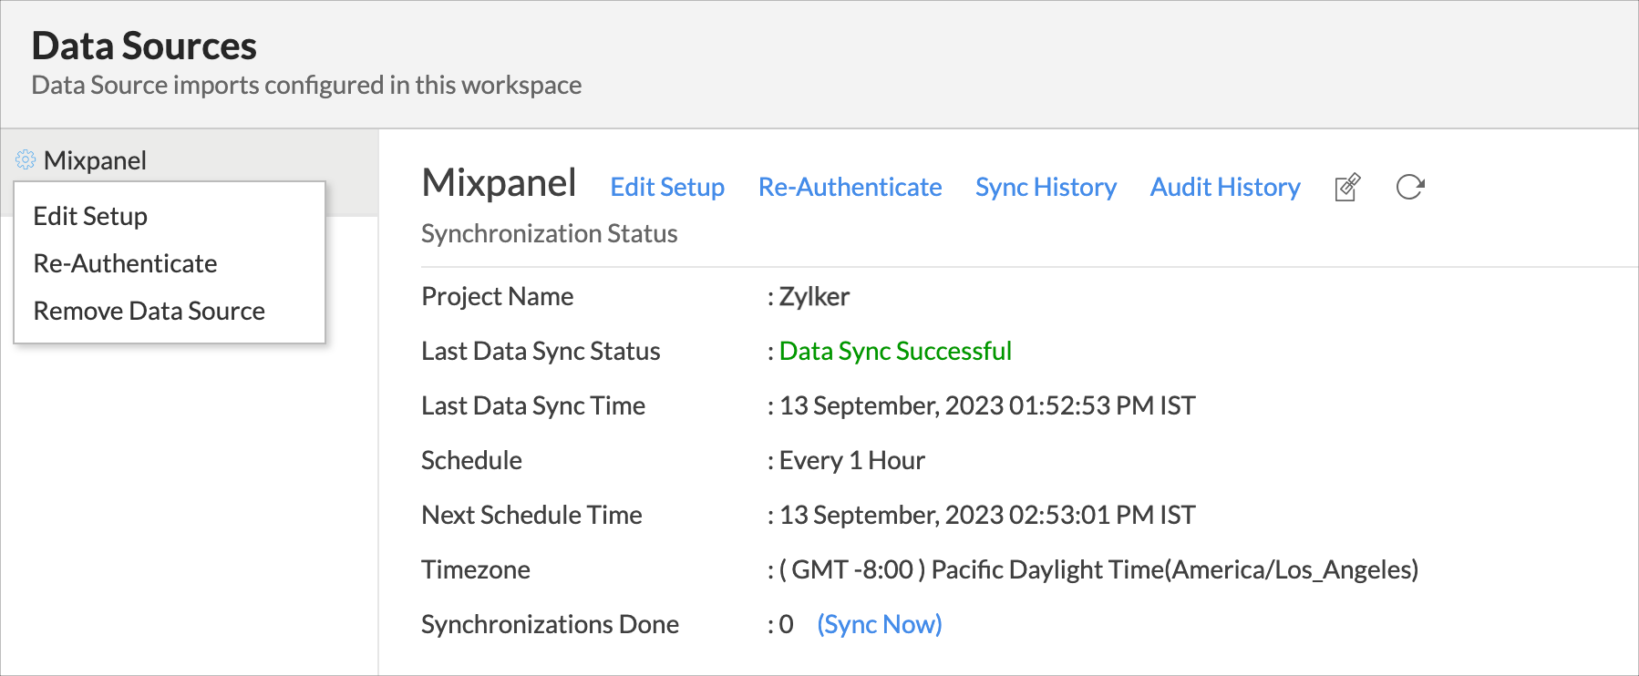Click the next schedule time 02:53:01 PM value

987,515
